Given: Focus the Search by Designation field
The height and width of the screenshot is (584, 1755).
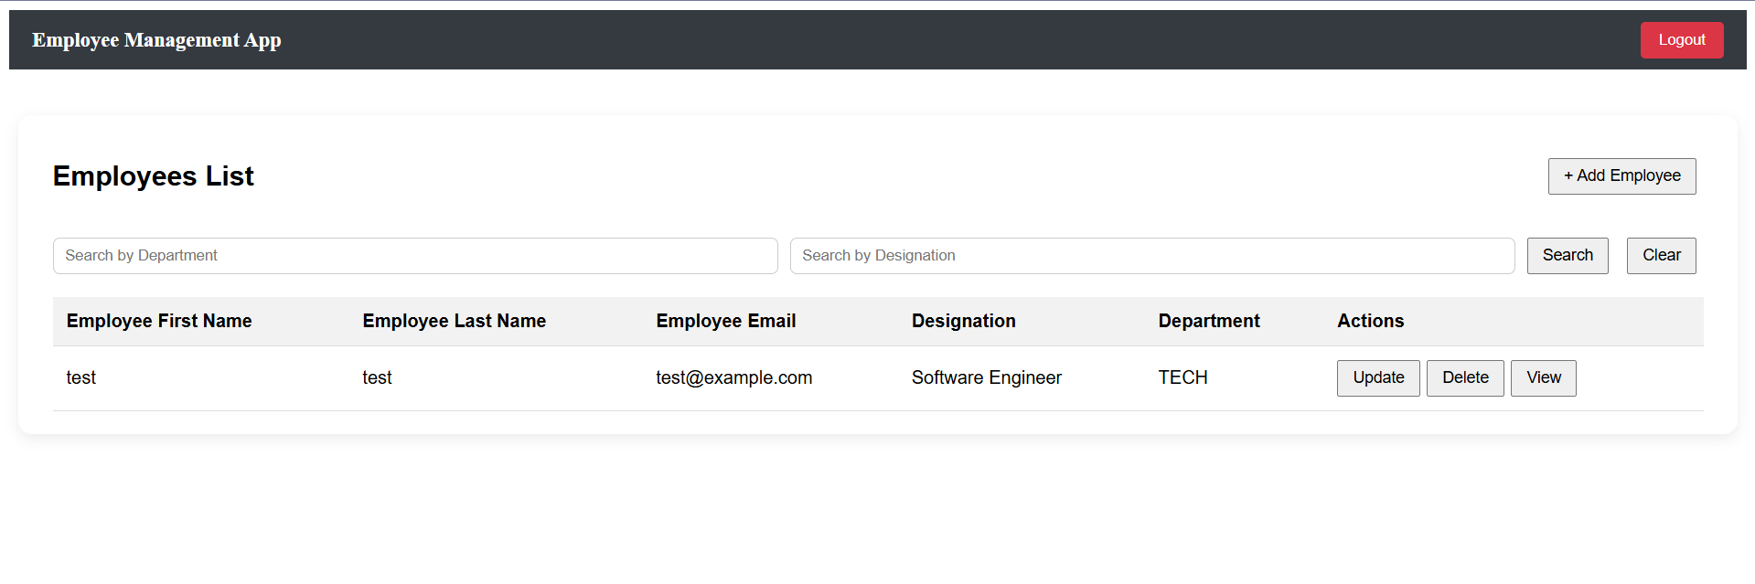Looking at the screenshot, I should (x=1152, y=256).
